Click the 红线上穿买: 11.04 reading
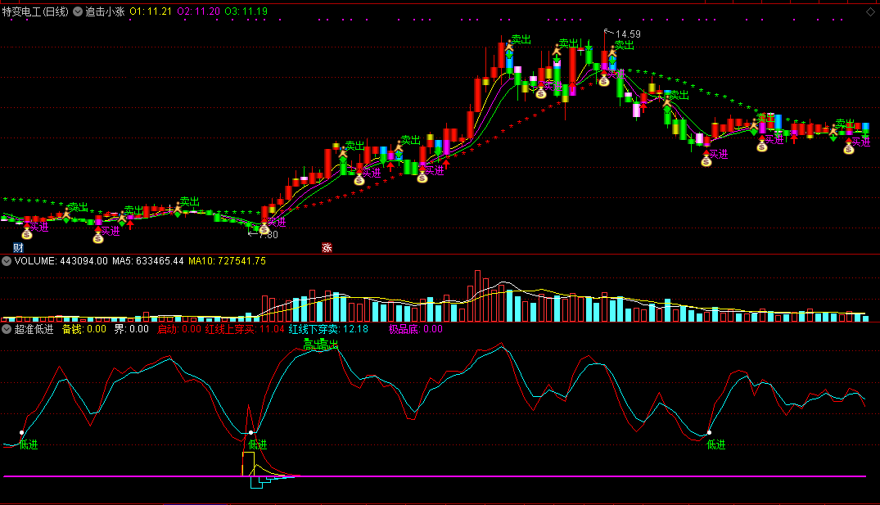Image resolution: width=880 pixels, height=505 pixels. (246, 329)
